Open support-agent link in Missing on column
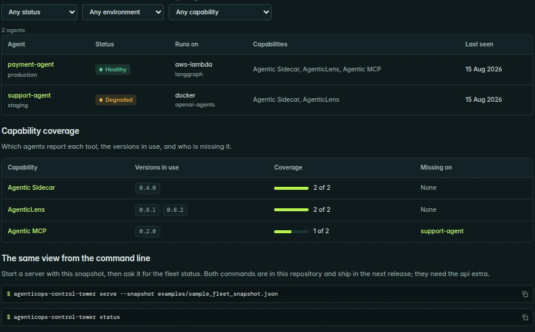The width and height of the screenshot is (535, 332). (x=442, y=231)
